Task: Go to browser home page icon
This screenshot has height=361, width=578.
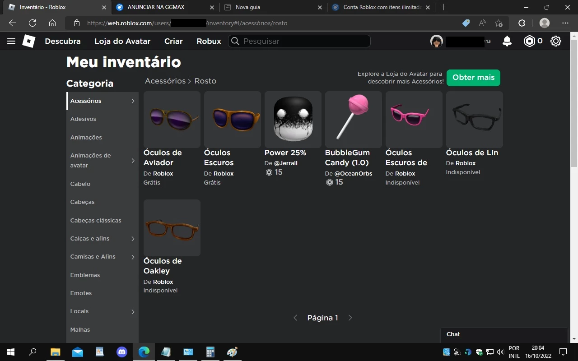Action: (52, 23)
